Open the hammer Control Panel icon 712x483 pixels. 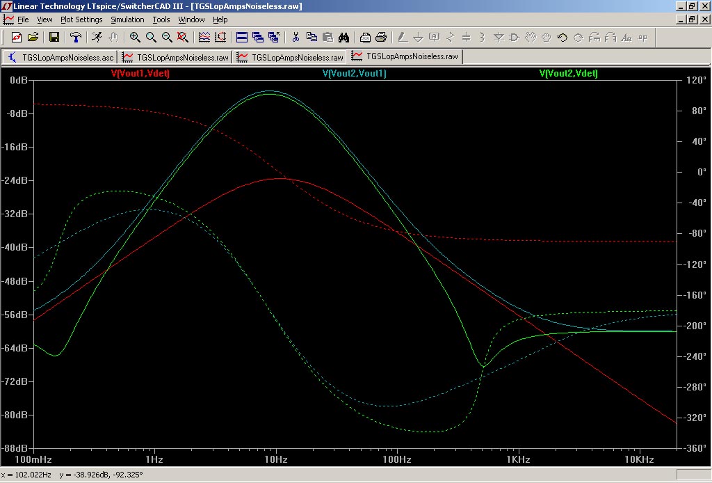pyautogui.click(x=76, y=38)
